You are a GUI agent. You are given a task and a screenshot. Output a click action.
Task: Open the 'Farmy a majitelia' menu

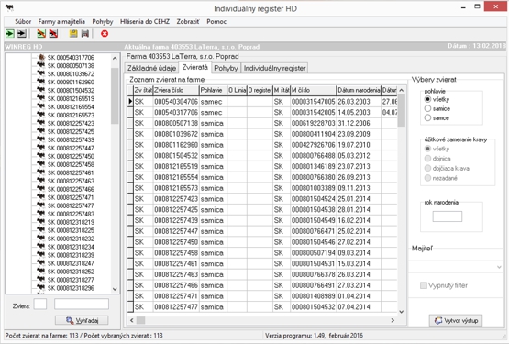(x=61, y=22)
